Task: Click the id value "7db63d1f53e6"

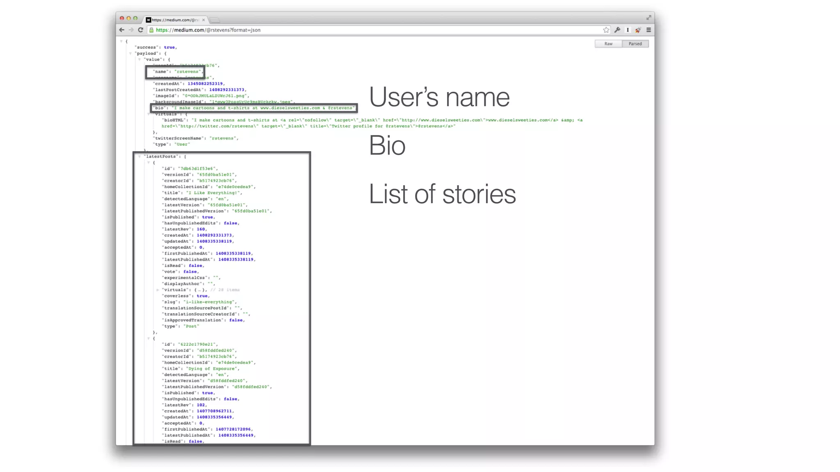Action: point(197,168)
